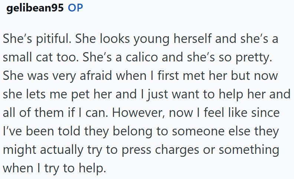
Task: Click the word "first" in "first met her"
Action: point(168,76)
